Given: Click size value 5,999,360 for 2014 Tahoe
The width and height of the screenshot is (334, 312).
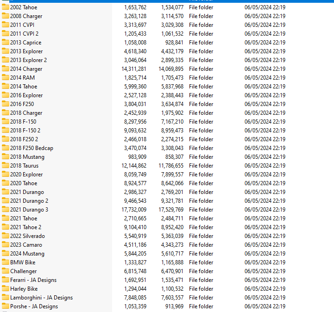Looking at the screenshot, I should (x=135, y=87).
